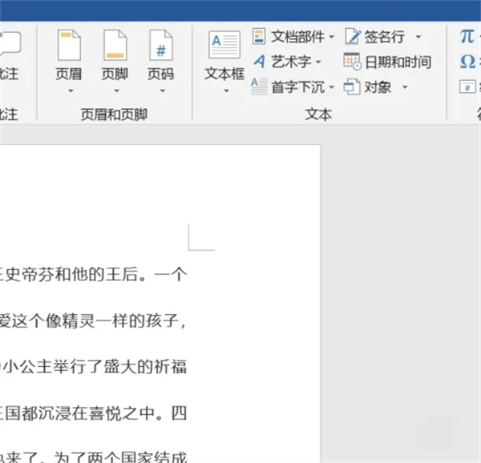The width and height of the screenshot is (481, 463).
Task: Open the Equation (π) tool
Action: click(x=467, y=36)
